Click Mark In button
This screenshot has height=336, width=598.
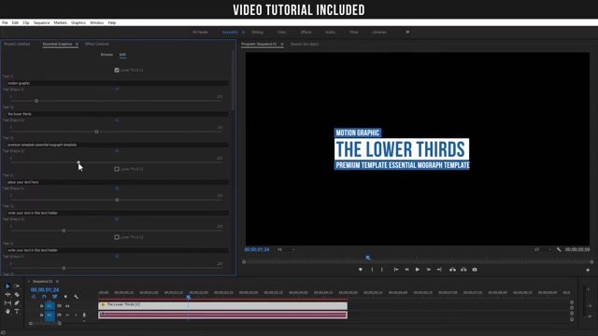click(372, 270)
